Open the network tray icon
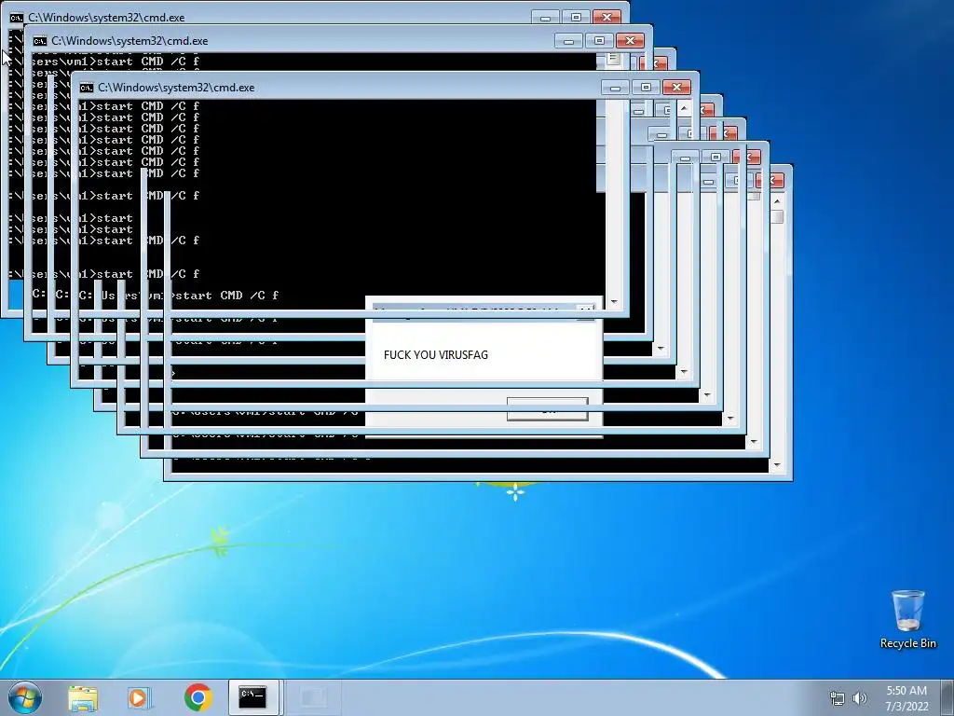Image resolution: width=954 pixels, height=716 pixels. click(838, 698)
